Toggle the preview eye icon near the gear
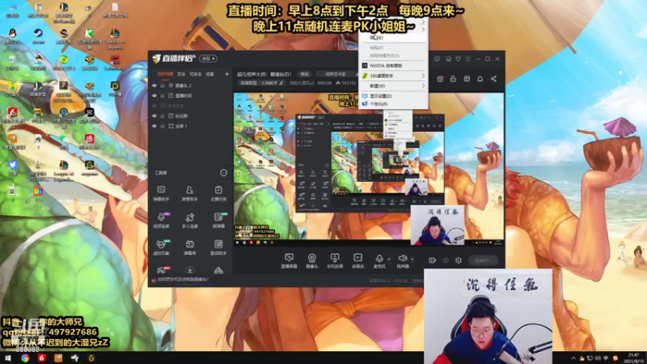Screen dimensions: 647x364 [446, 260]
